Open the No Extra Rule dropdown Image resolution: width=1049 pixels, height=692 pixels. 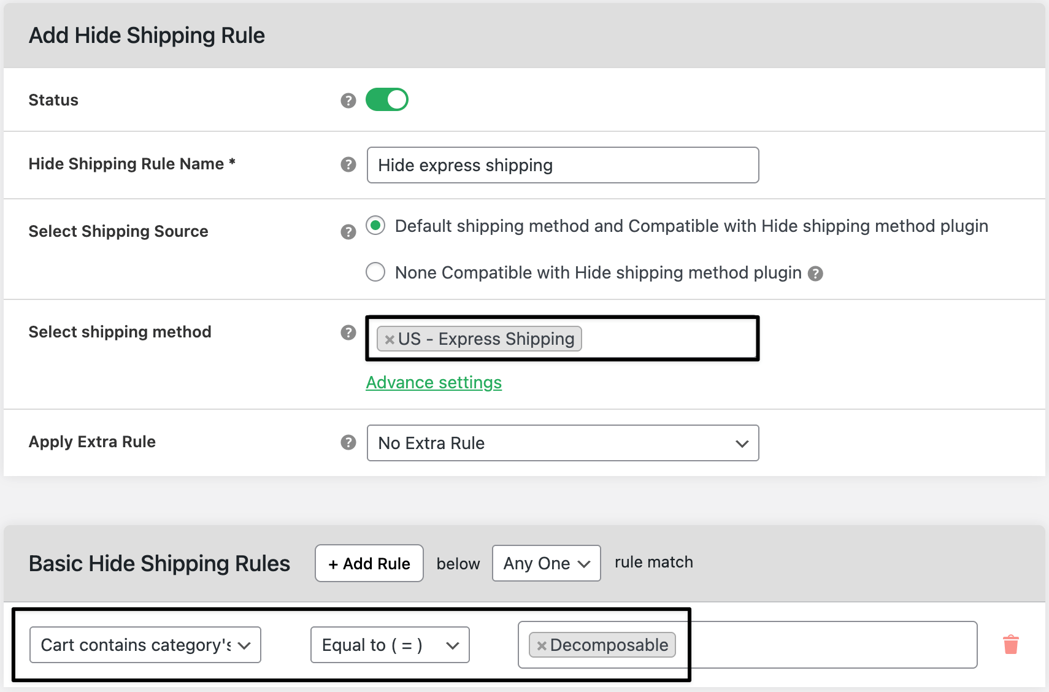click(563, 443)
